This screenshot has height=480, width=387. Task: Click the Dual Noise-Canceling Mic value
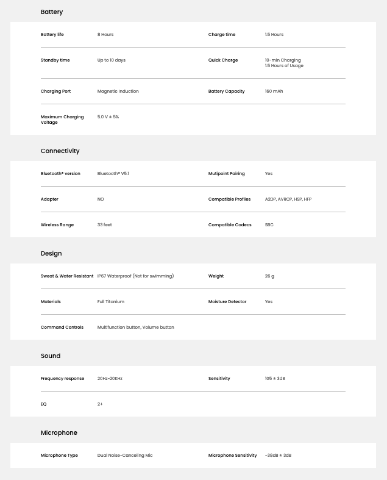(x=125, y=456)
